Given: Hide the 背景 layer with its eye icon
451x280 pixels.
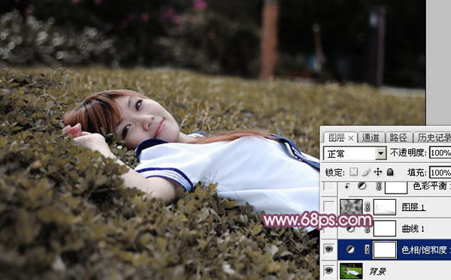Looking at the screenshot, I should 328,270.
